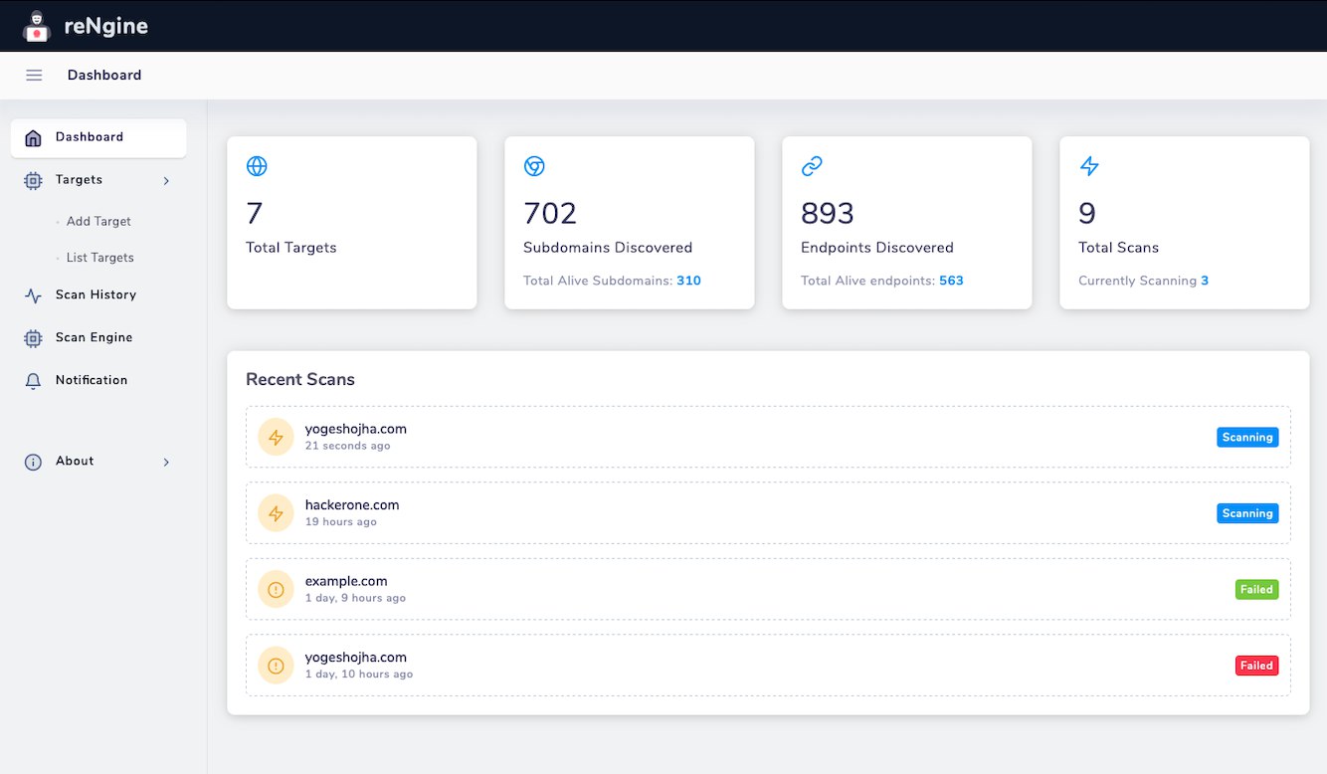
Task: Click the Scanning badge for the scan started 21 seconds ago
Action: point(1247,437)
